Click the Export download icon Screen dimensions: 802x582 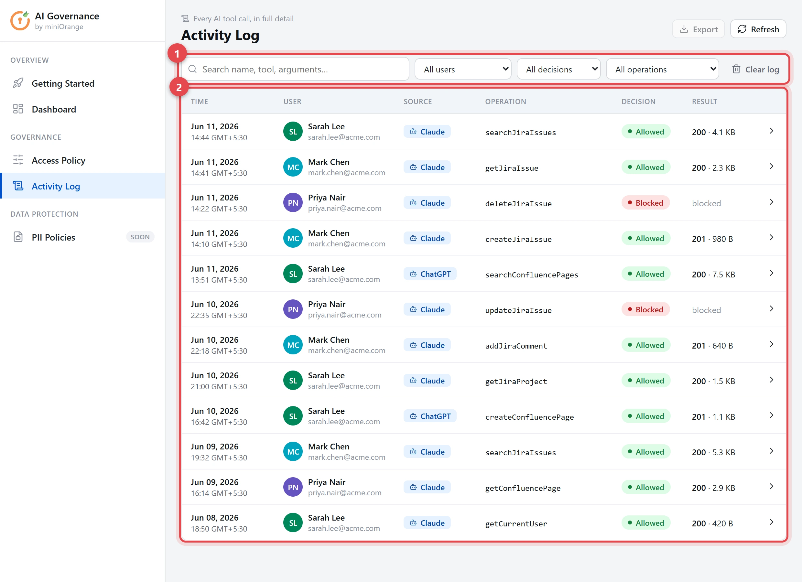click(684, 29)
